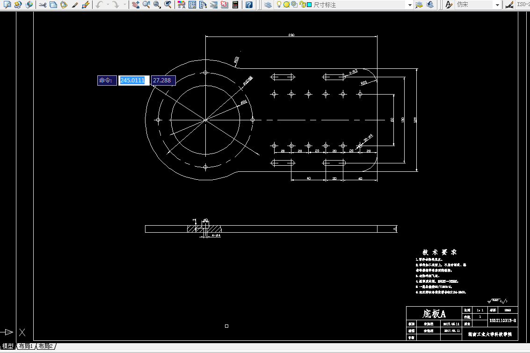Select the Match Properties brush icon
530x353 pixels.
(75, 5)
